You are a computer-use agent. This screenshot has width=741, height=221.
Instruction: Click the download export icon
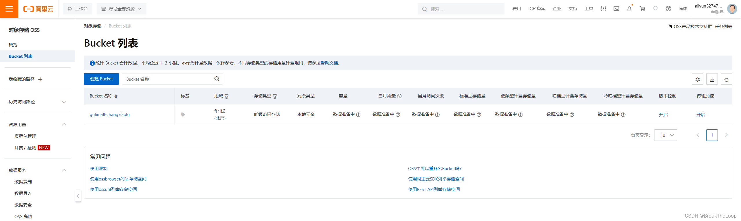[x=712, y=79]
